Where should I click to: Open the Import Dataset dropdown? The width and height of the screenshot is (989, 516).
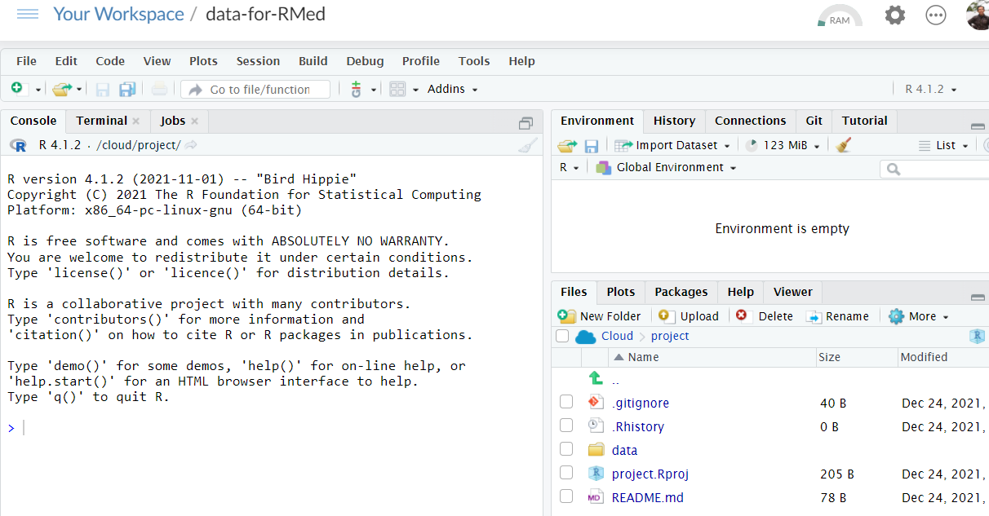(676, 145)
